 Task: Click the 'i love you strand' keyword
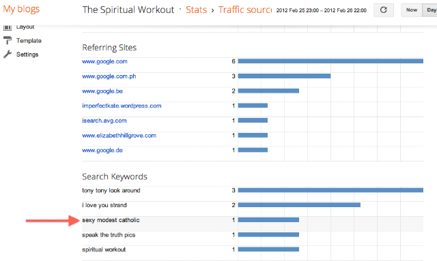tap(104, 205)
